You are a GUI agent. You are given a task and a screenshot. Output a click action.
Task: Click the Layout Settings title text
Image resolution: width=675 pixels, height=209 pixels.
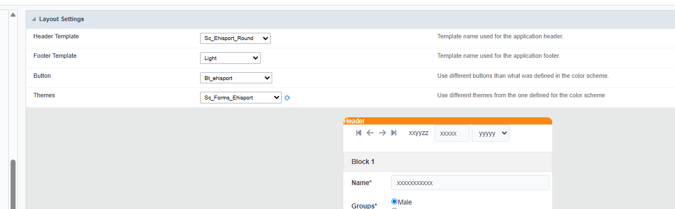(x=62, y=19)
